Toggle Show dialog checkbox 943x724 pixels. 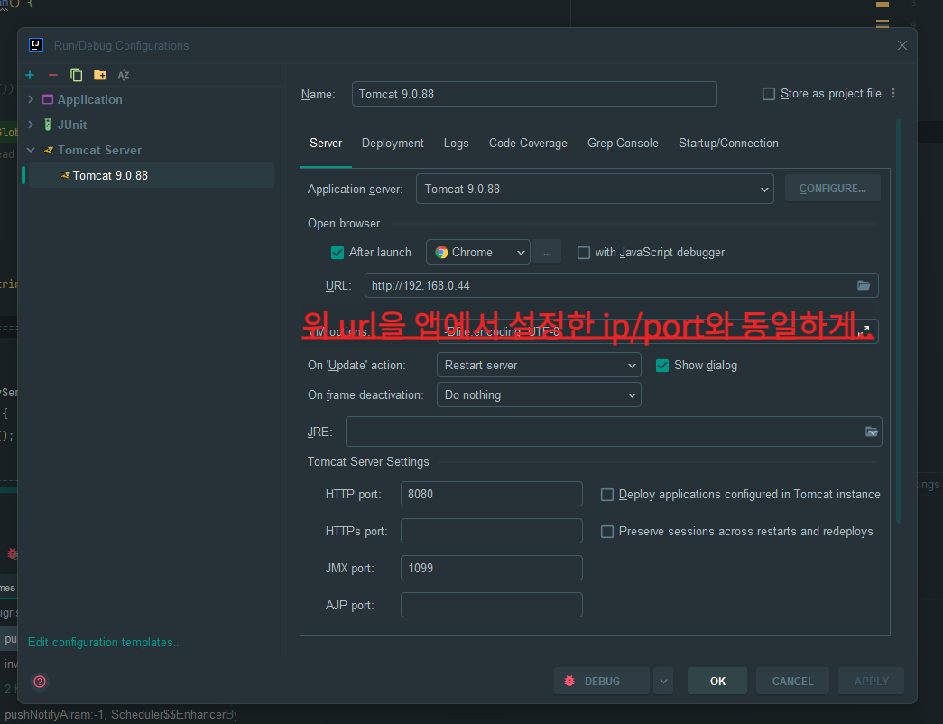click(x=662, y=366)
